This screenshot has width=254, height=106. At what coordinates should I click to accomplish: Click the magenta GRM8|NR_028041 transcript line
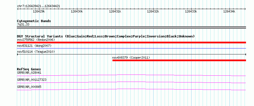(131, 75)
